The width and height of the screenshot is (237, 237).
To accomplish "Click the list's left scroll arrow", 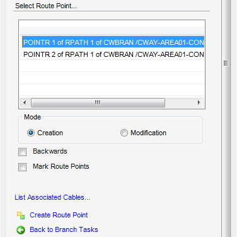I will pos(25,102).
